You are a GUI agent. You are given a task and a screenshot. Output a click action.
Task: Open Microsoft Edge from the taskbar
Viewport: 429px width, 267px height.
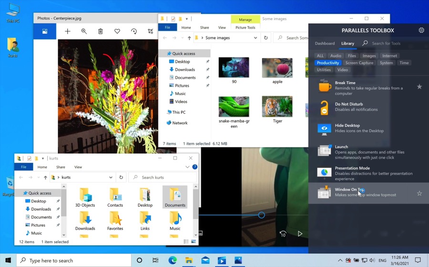173,260
